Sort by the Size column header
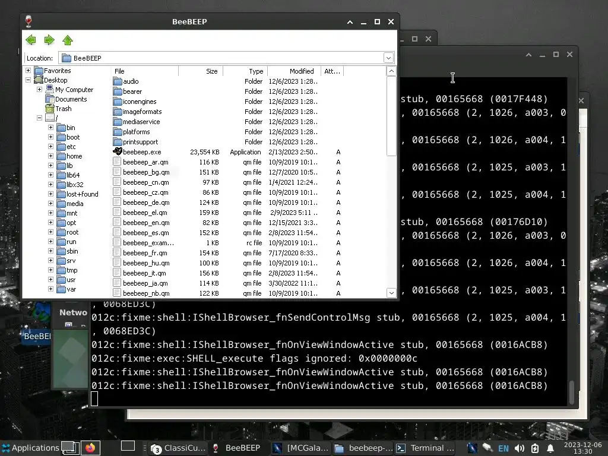This screenshot has height=456, width=608. pyautogui.click(x=201, y=71)
